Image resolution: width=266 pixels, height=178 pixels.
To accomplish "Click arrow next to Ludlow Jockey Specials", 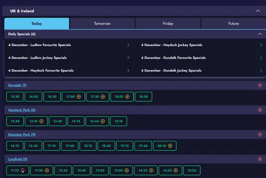I will pyautogui.click(x=128, y=58).
